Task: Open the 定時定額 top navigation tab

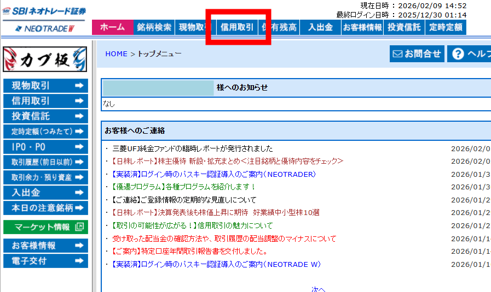Action: click(446, 27)
